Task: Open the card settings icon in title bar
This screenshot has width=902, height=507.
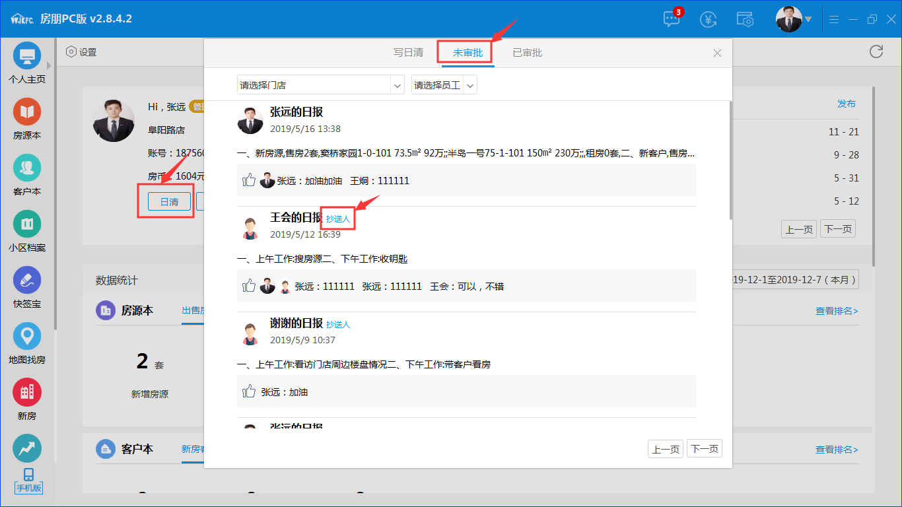Action: point(746,19)
